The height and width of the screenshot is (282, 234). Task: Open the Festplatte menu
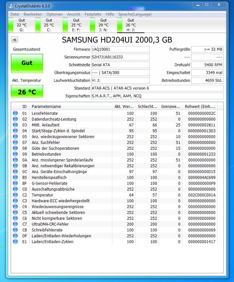pyautogui.click(x=93, y=14)
